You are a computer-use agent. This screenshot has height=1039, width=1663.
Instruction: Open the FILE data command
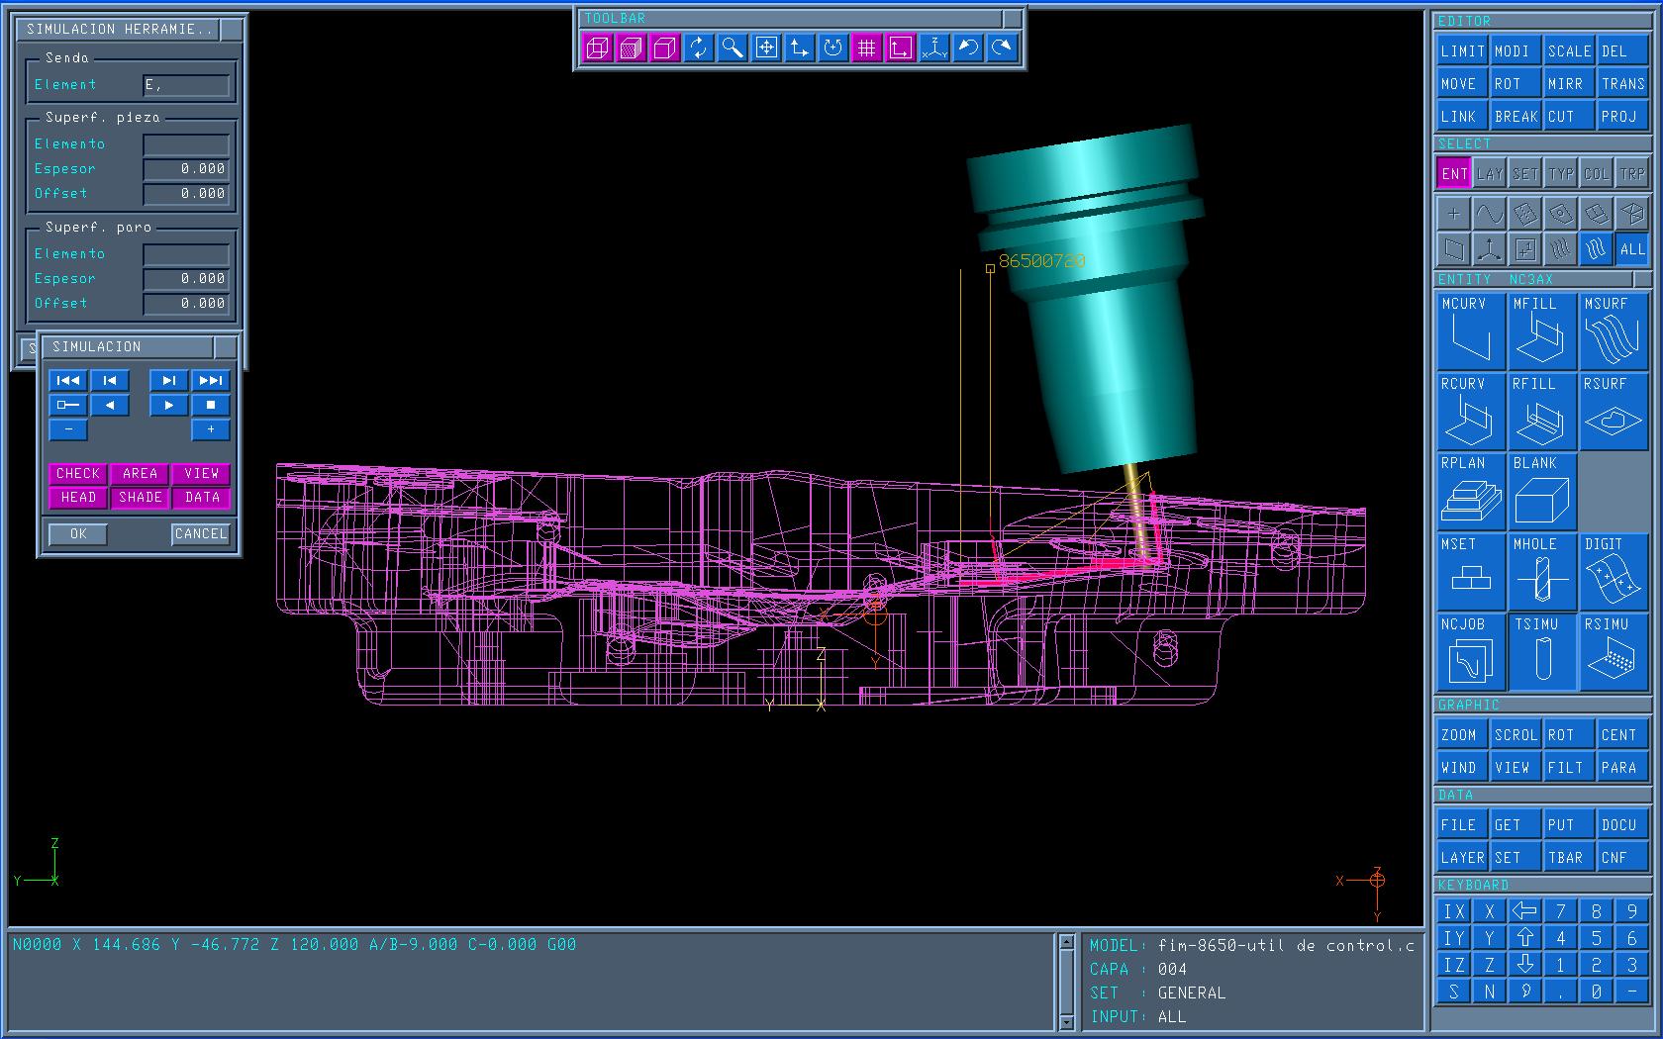(1462, 825)
